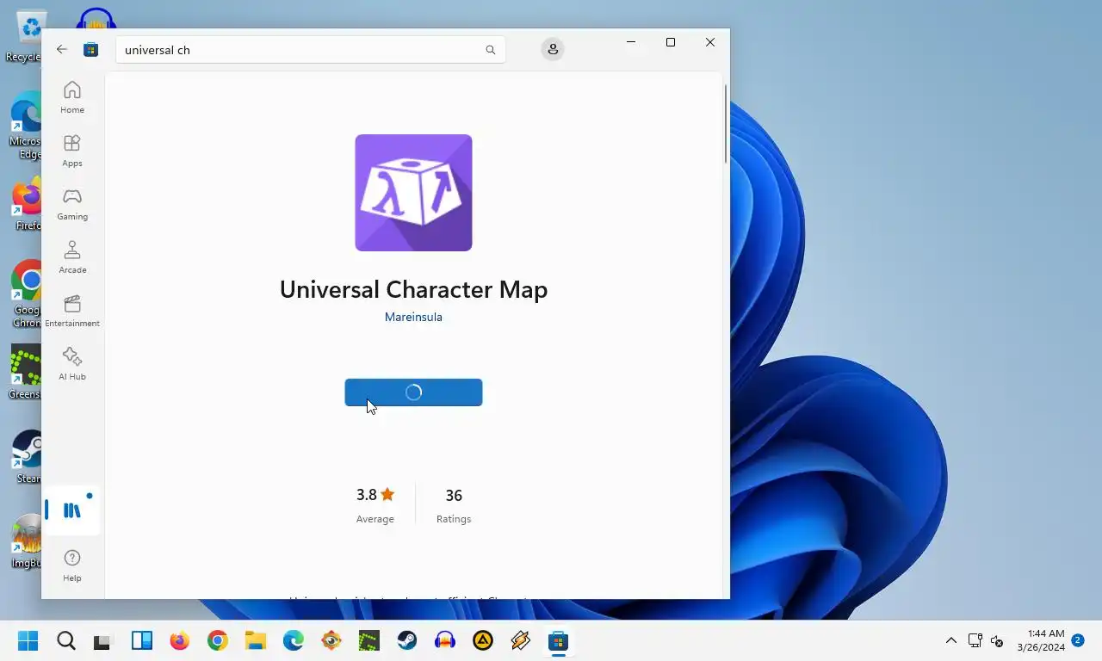The width and height of the screenshot is (1102, 661).
Task: Open the Recycle Bin desktop icon
Action: pos(28,36)
